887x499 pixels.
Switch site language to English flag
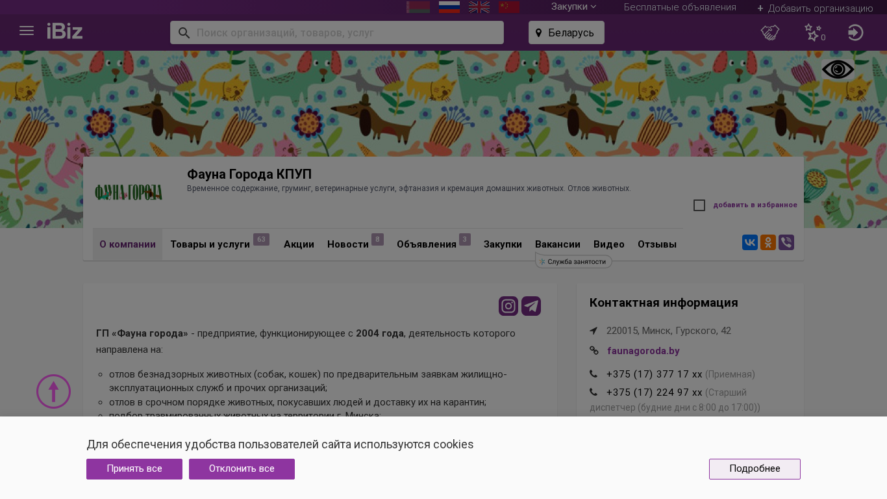click(479, 7)
